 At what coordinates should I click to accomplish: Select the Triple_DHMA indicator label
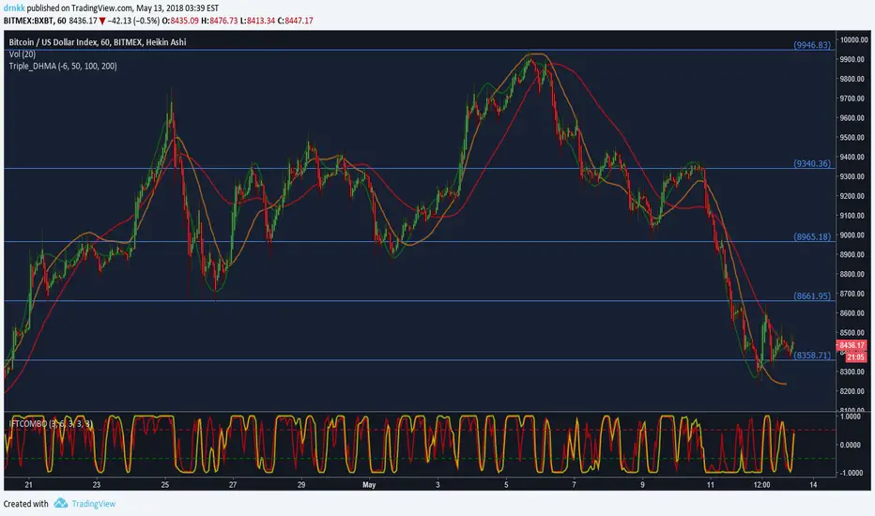click(x=63, y=66)
